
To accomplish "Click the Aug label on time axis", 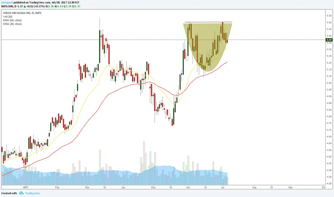I will (254, 187).
